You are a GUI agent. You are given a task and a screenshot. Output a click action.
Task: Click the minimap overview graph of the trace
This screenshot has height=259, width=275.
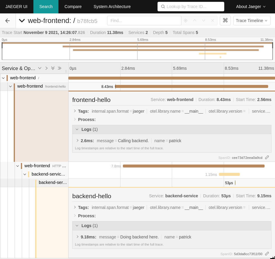click(137, 51)
